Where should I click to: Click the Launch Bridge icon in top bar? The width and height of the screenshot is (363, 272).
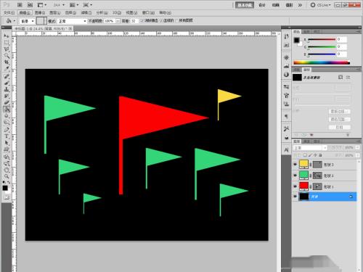20,5
